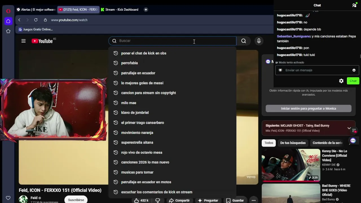Switch to the Alertas browser tab

tap(36, 10)
